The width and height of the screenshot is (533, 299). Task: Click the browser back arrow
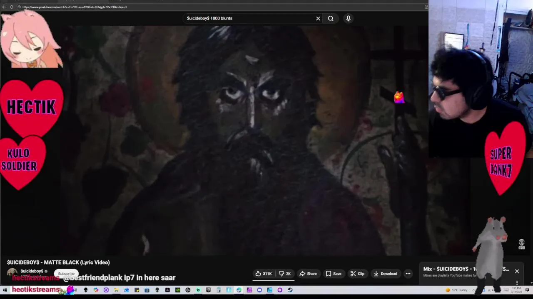tap(4, 7)
